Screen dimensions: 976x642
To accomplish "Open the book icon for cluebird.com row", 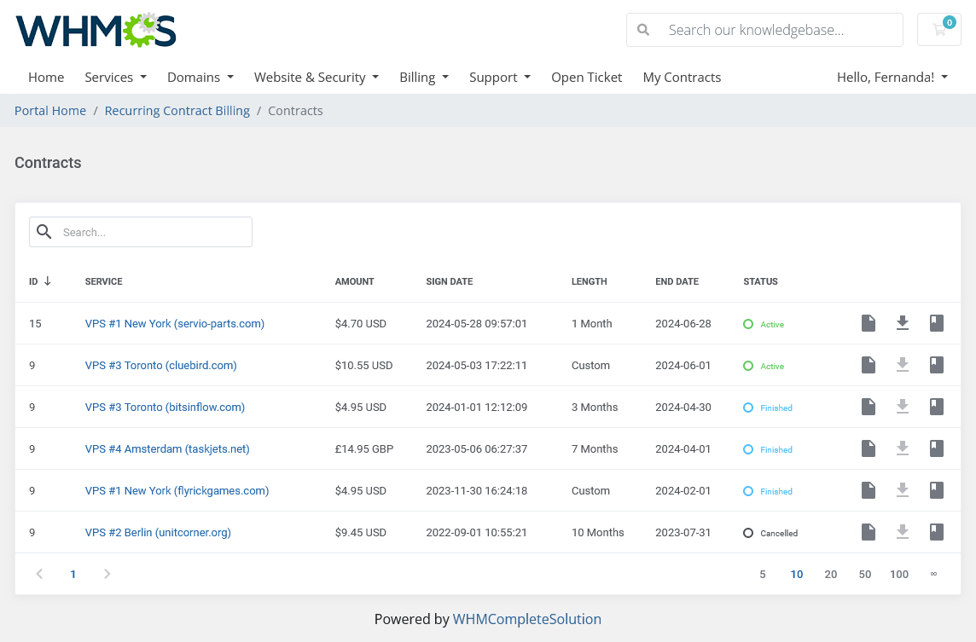I will [x=936, y=365].
